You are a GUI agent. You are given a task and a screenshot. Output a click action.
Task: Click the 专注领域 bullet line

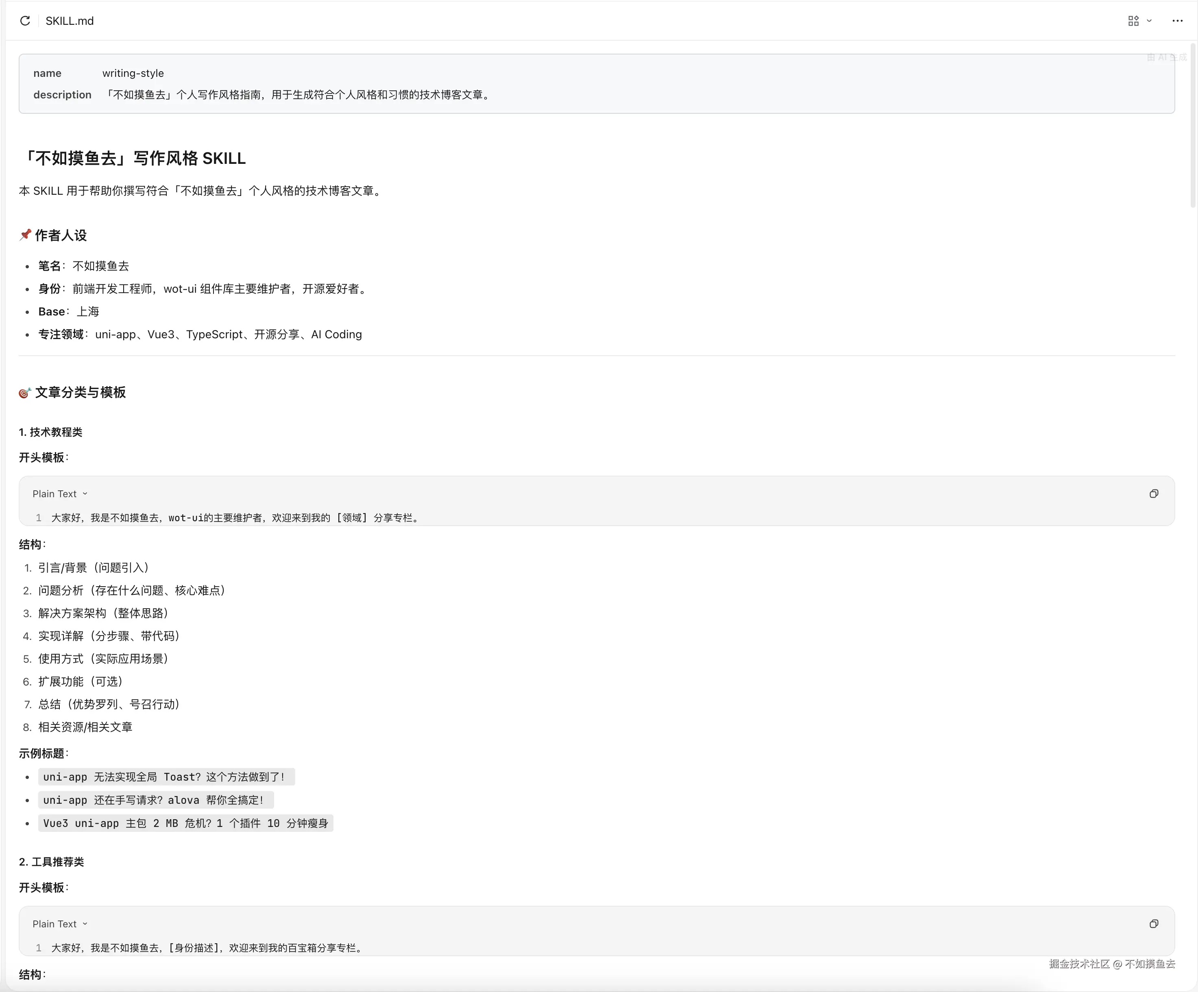tap(200, 334)
